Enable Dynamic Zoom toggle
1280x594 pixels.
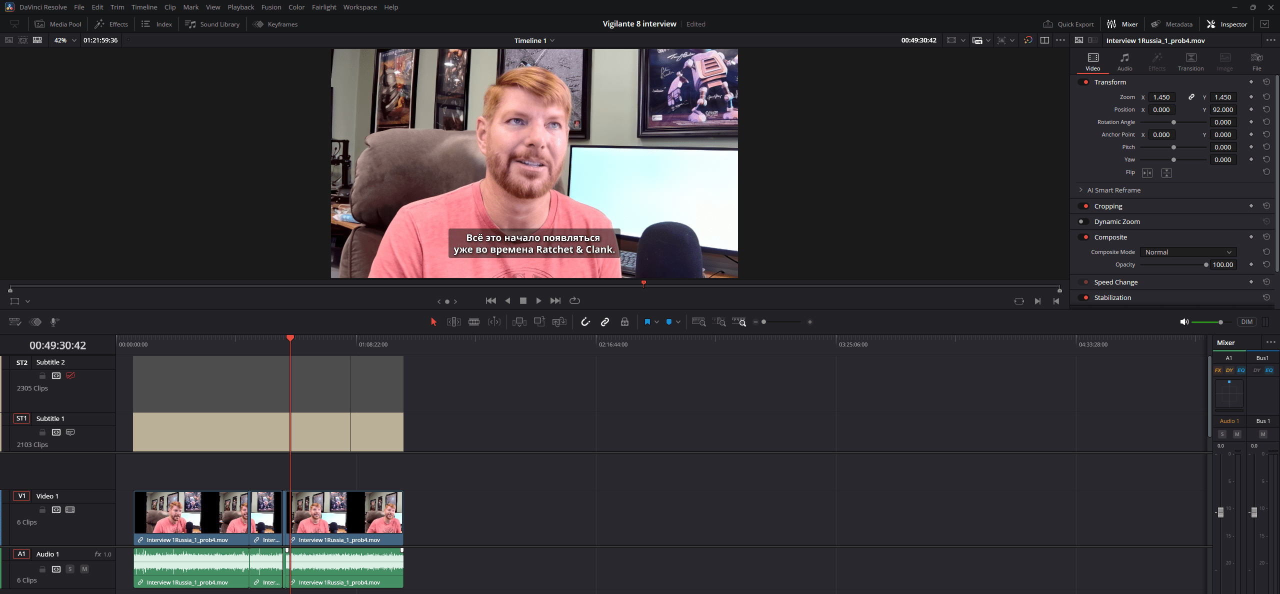[1083, 221]
